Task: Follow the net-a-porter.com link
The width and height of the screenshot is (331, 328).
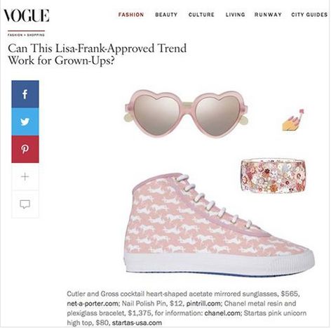Action: [x=93, y=303]
